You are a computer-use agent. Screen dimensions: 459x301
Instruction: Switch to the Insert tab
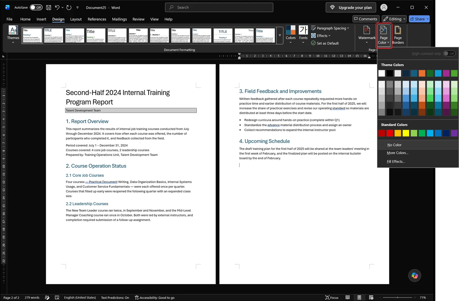coord(41,19)
